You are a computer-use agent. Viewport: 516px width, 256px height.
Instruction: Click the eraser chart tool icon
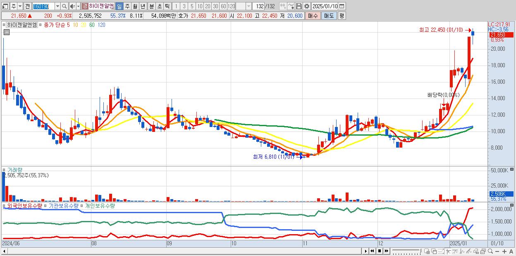[476, 251]
